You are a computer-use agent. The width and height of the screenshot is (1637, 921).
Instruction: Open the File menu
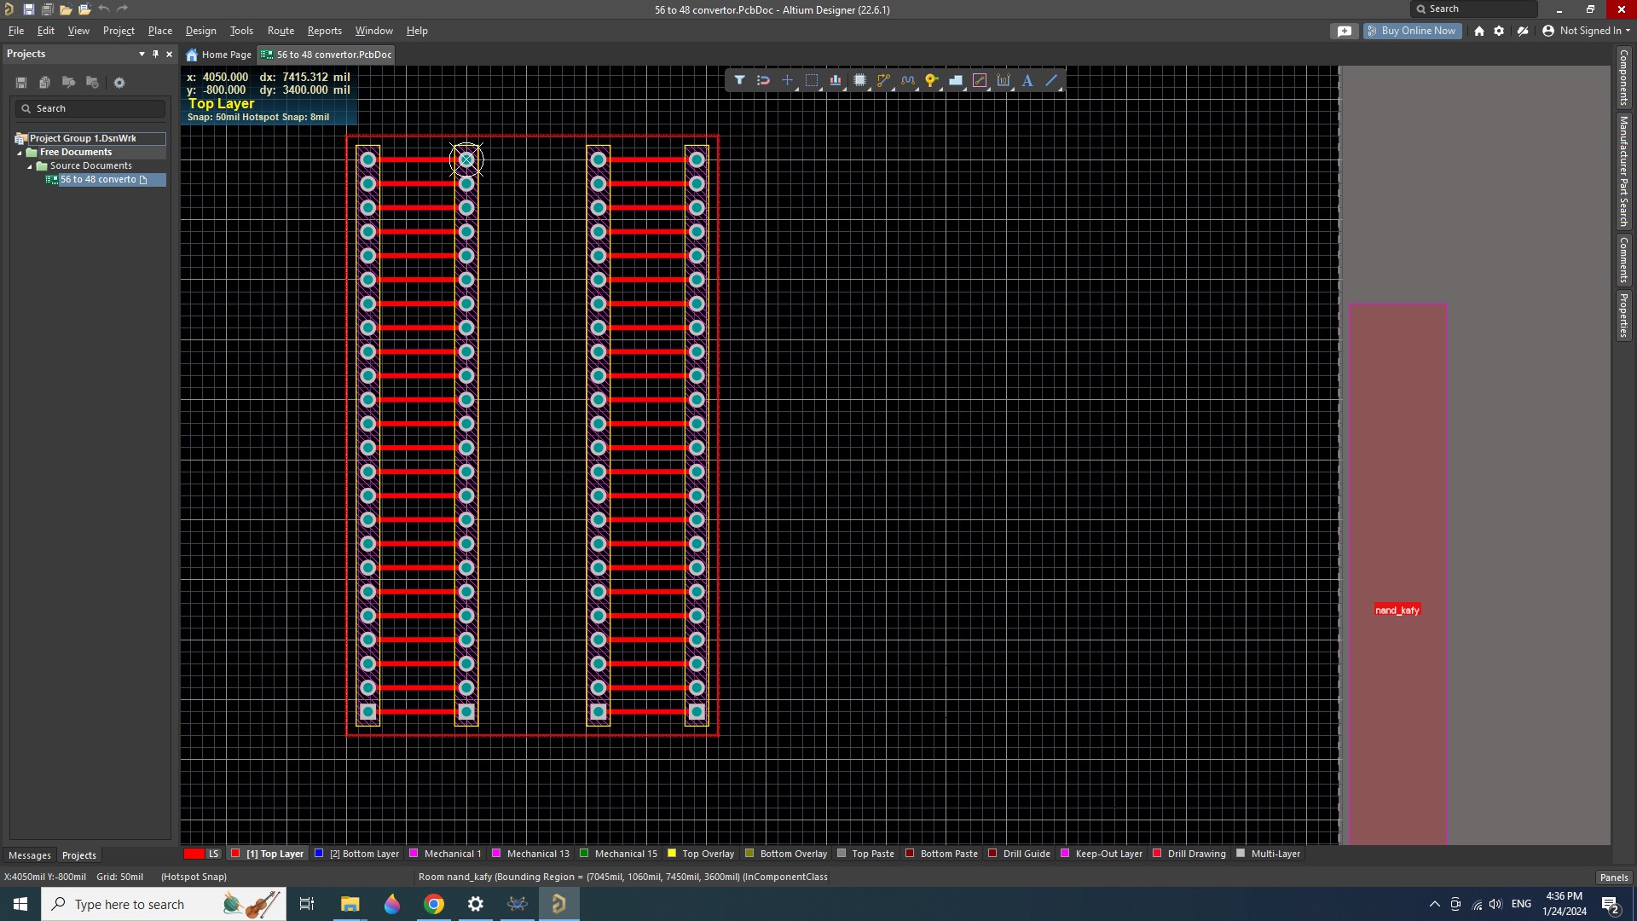[x=16, y=31]
